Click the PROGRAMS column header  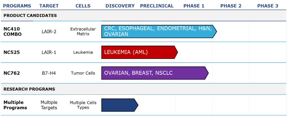[17, 6]
